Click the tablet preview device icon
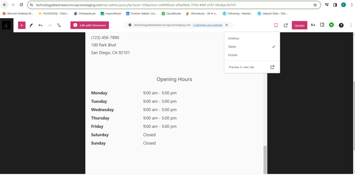The image size is (355, 176). [x=276, y=25]
